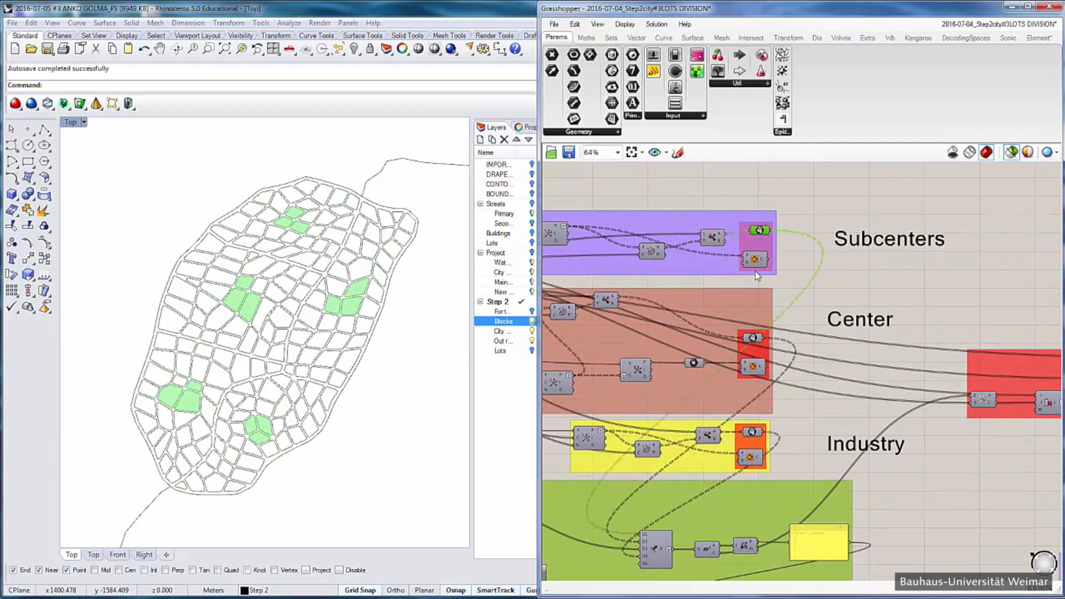The height and width of the screenshot is (599, 1065).
Task: Disable the End osnap checkbox
Action: pyautogui.click(x=13, y=570)
